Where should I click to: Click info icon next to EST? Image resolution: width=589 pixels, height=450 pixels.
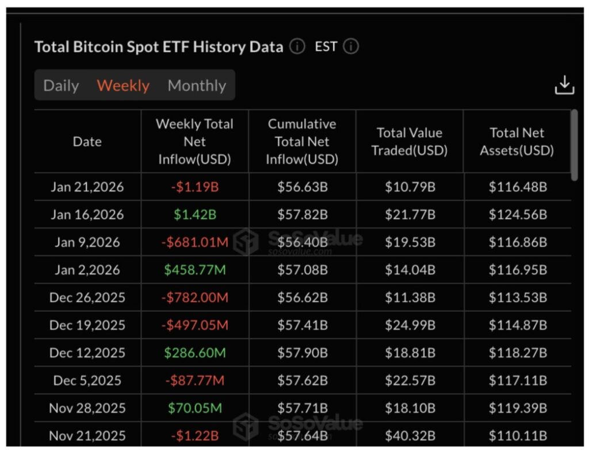click(x=351, y=46)
